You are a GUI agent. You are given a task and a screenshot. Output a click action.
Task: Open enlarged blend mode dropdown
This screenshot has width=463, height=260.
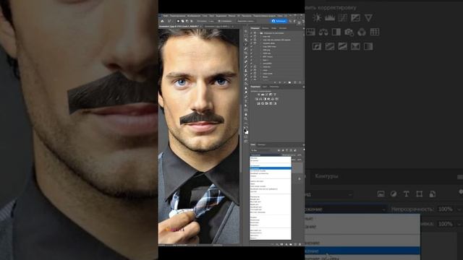[x=346, y=209]
